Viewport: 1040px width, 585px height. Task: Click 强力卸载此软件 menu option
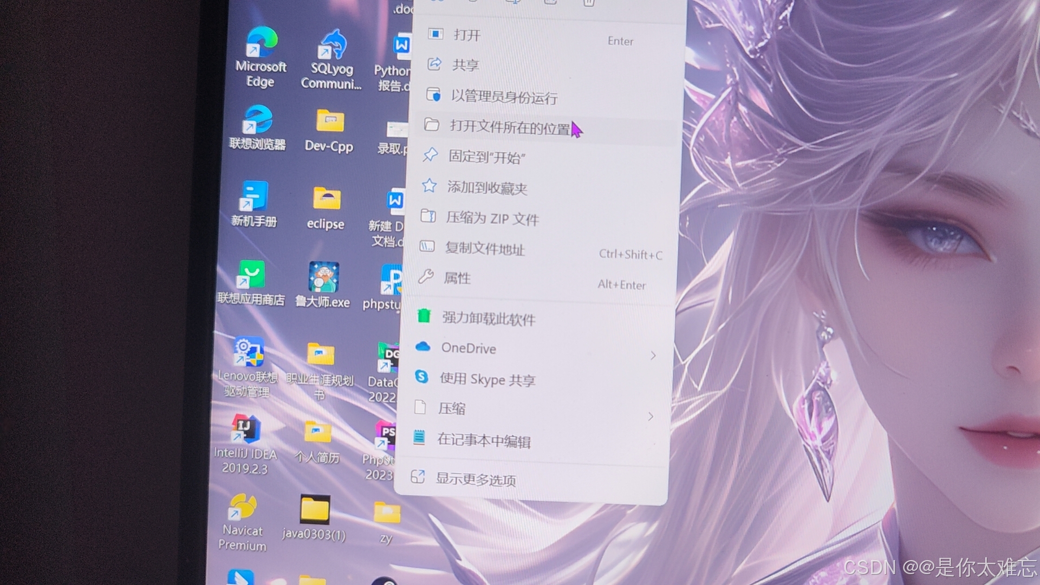(x=488, y=318)
